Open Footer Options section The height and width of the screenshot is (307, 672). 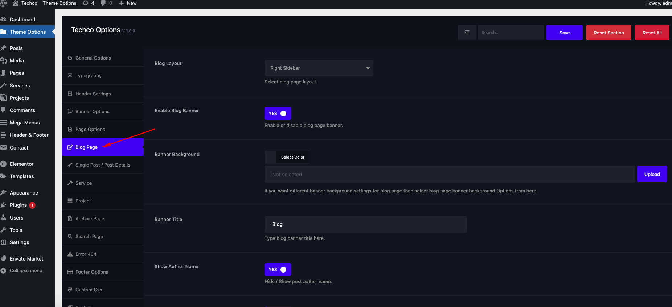coord(92,272)
